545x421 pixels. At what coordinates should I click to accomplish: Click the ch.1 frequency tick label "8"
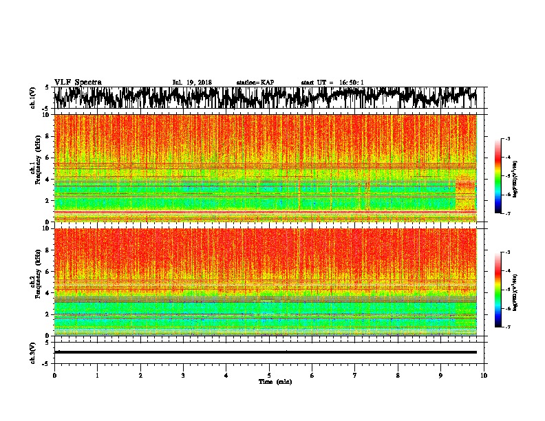(x=47, y=136)
